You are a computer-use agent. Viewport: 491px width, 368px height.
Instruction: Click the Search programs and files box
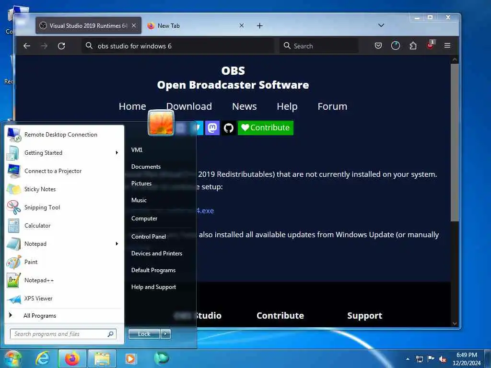point(63,334)
